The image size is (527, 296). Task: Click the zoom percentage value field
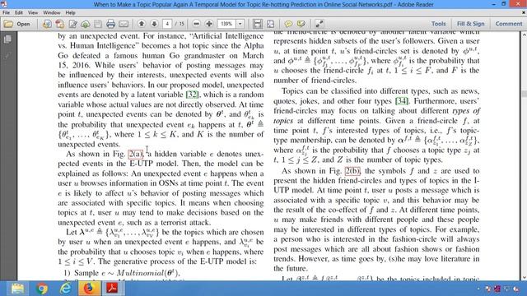(x=226, y=24)
